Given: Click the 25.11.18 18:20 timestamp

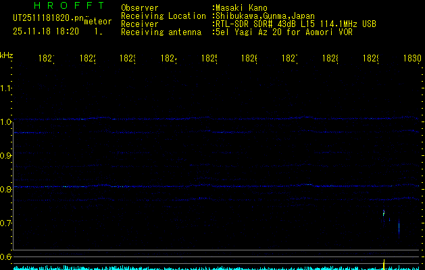Looking at the screenshot, I should pos(45,31).
